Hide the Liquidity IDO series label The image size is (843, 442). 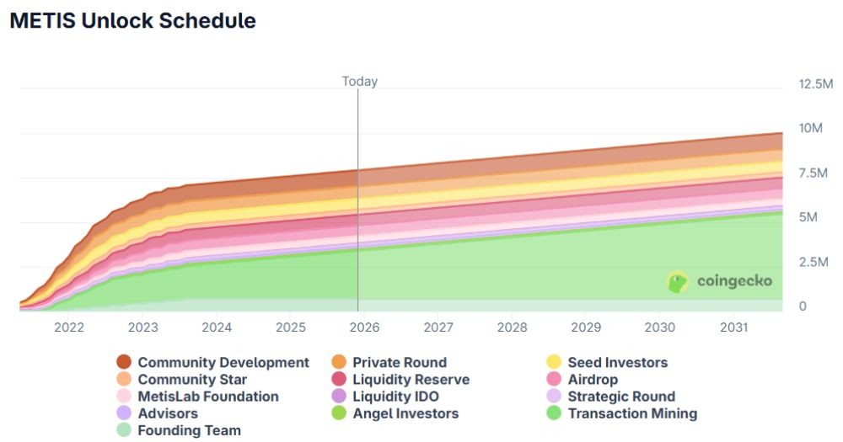pyautogui.click(x=395, y=397)
